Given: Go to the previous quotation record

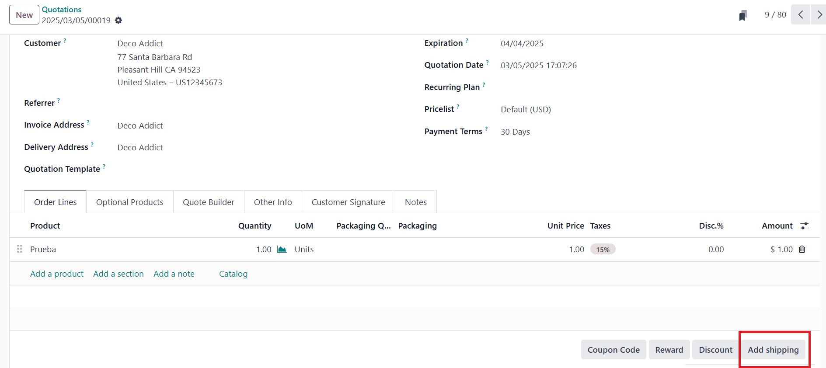Looking at the screenshot, I should [800, 15].
